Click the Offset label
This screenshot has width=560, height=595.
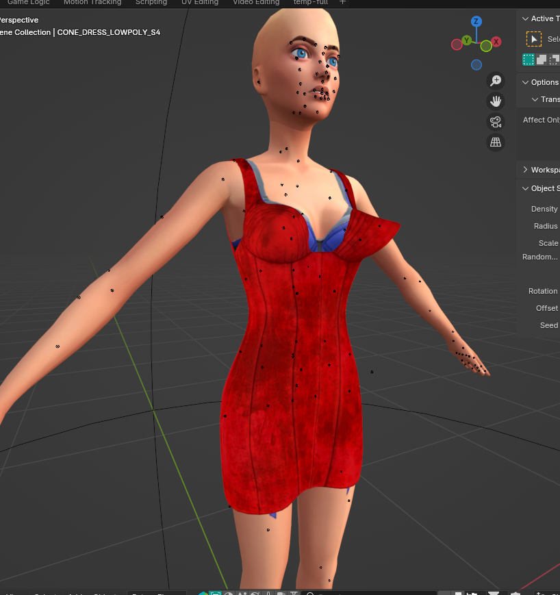[x=547, y=308]
